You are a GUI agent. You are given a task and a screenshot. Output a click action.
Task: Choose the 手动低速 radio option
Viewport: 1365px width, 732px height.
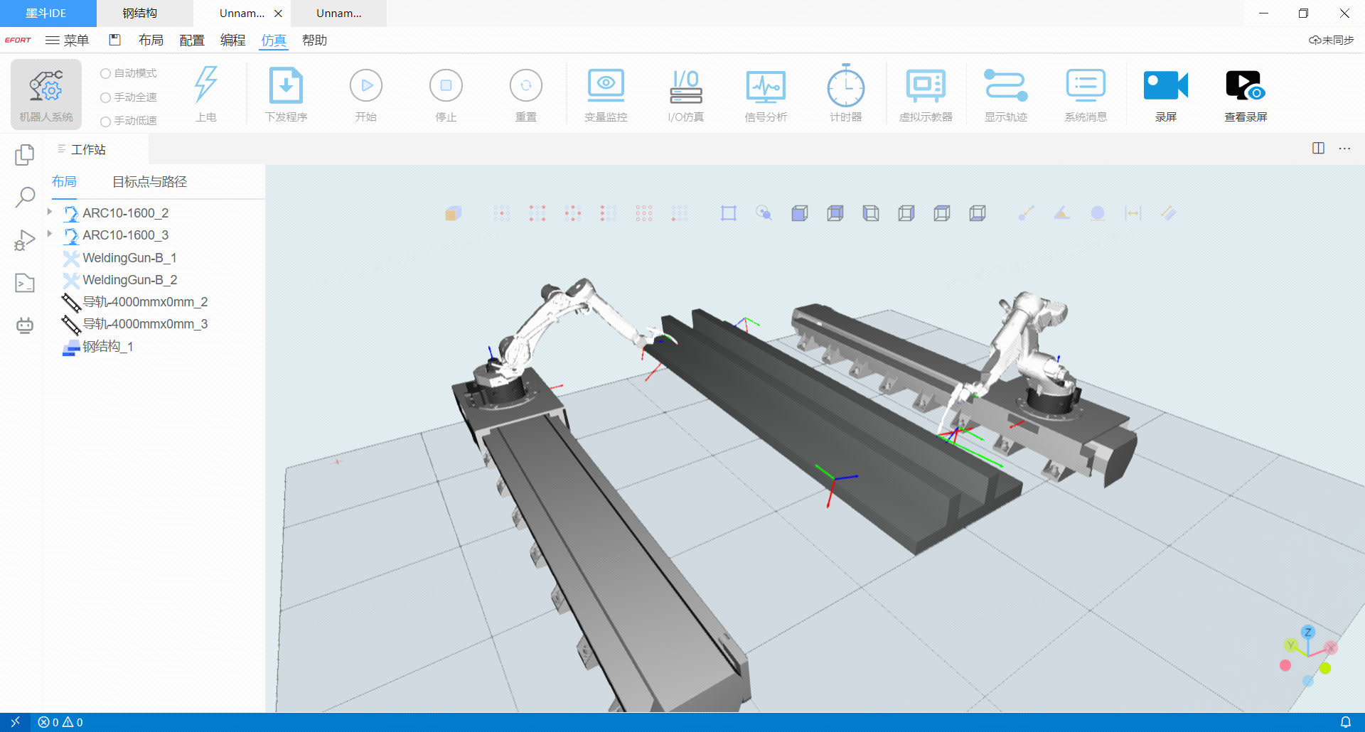click(x=106, y=122)
